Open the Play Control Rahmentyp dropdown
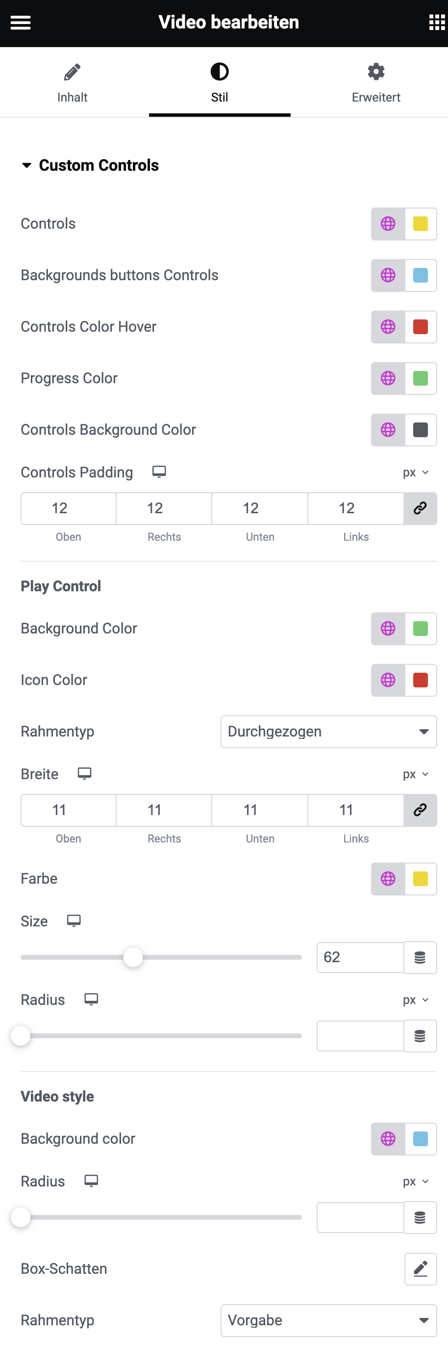 pos(329,731)
